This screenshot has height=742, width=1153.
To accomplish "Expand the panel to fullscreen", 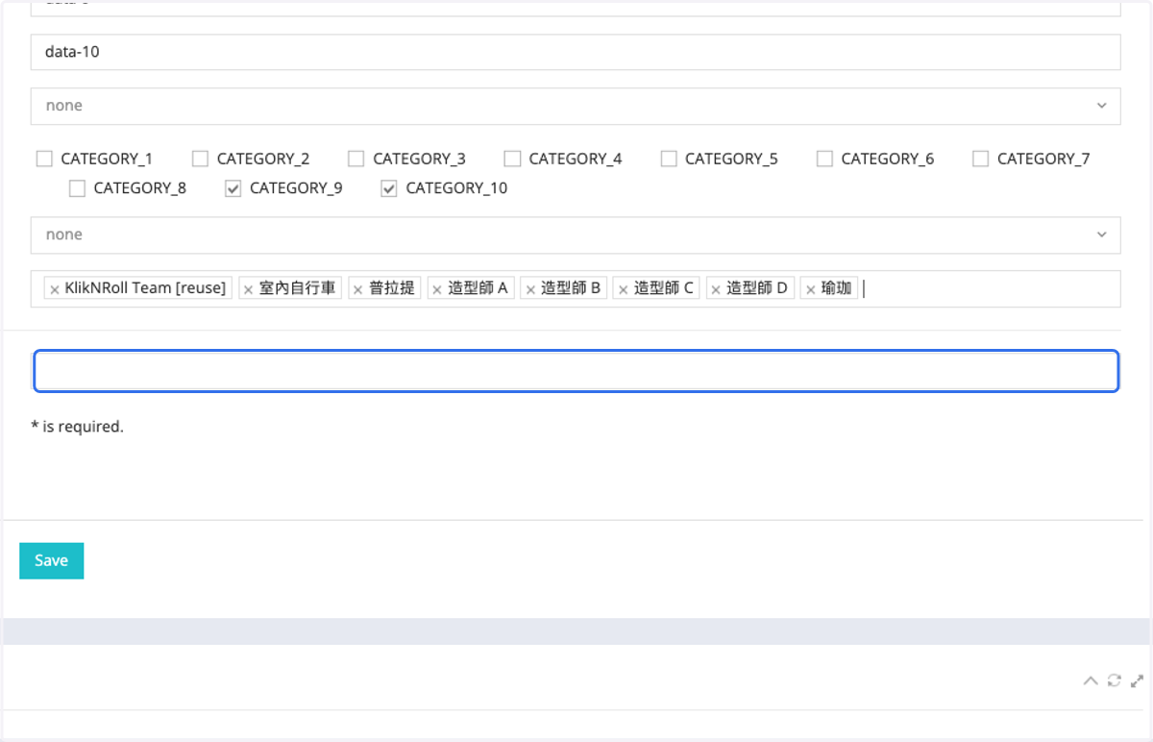I will pos(1138,680).
